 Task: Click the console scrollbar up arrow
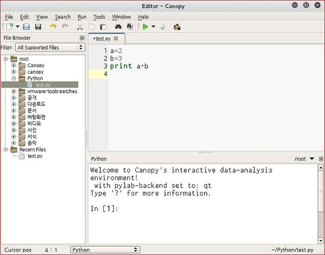coord(320,167)
